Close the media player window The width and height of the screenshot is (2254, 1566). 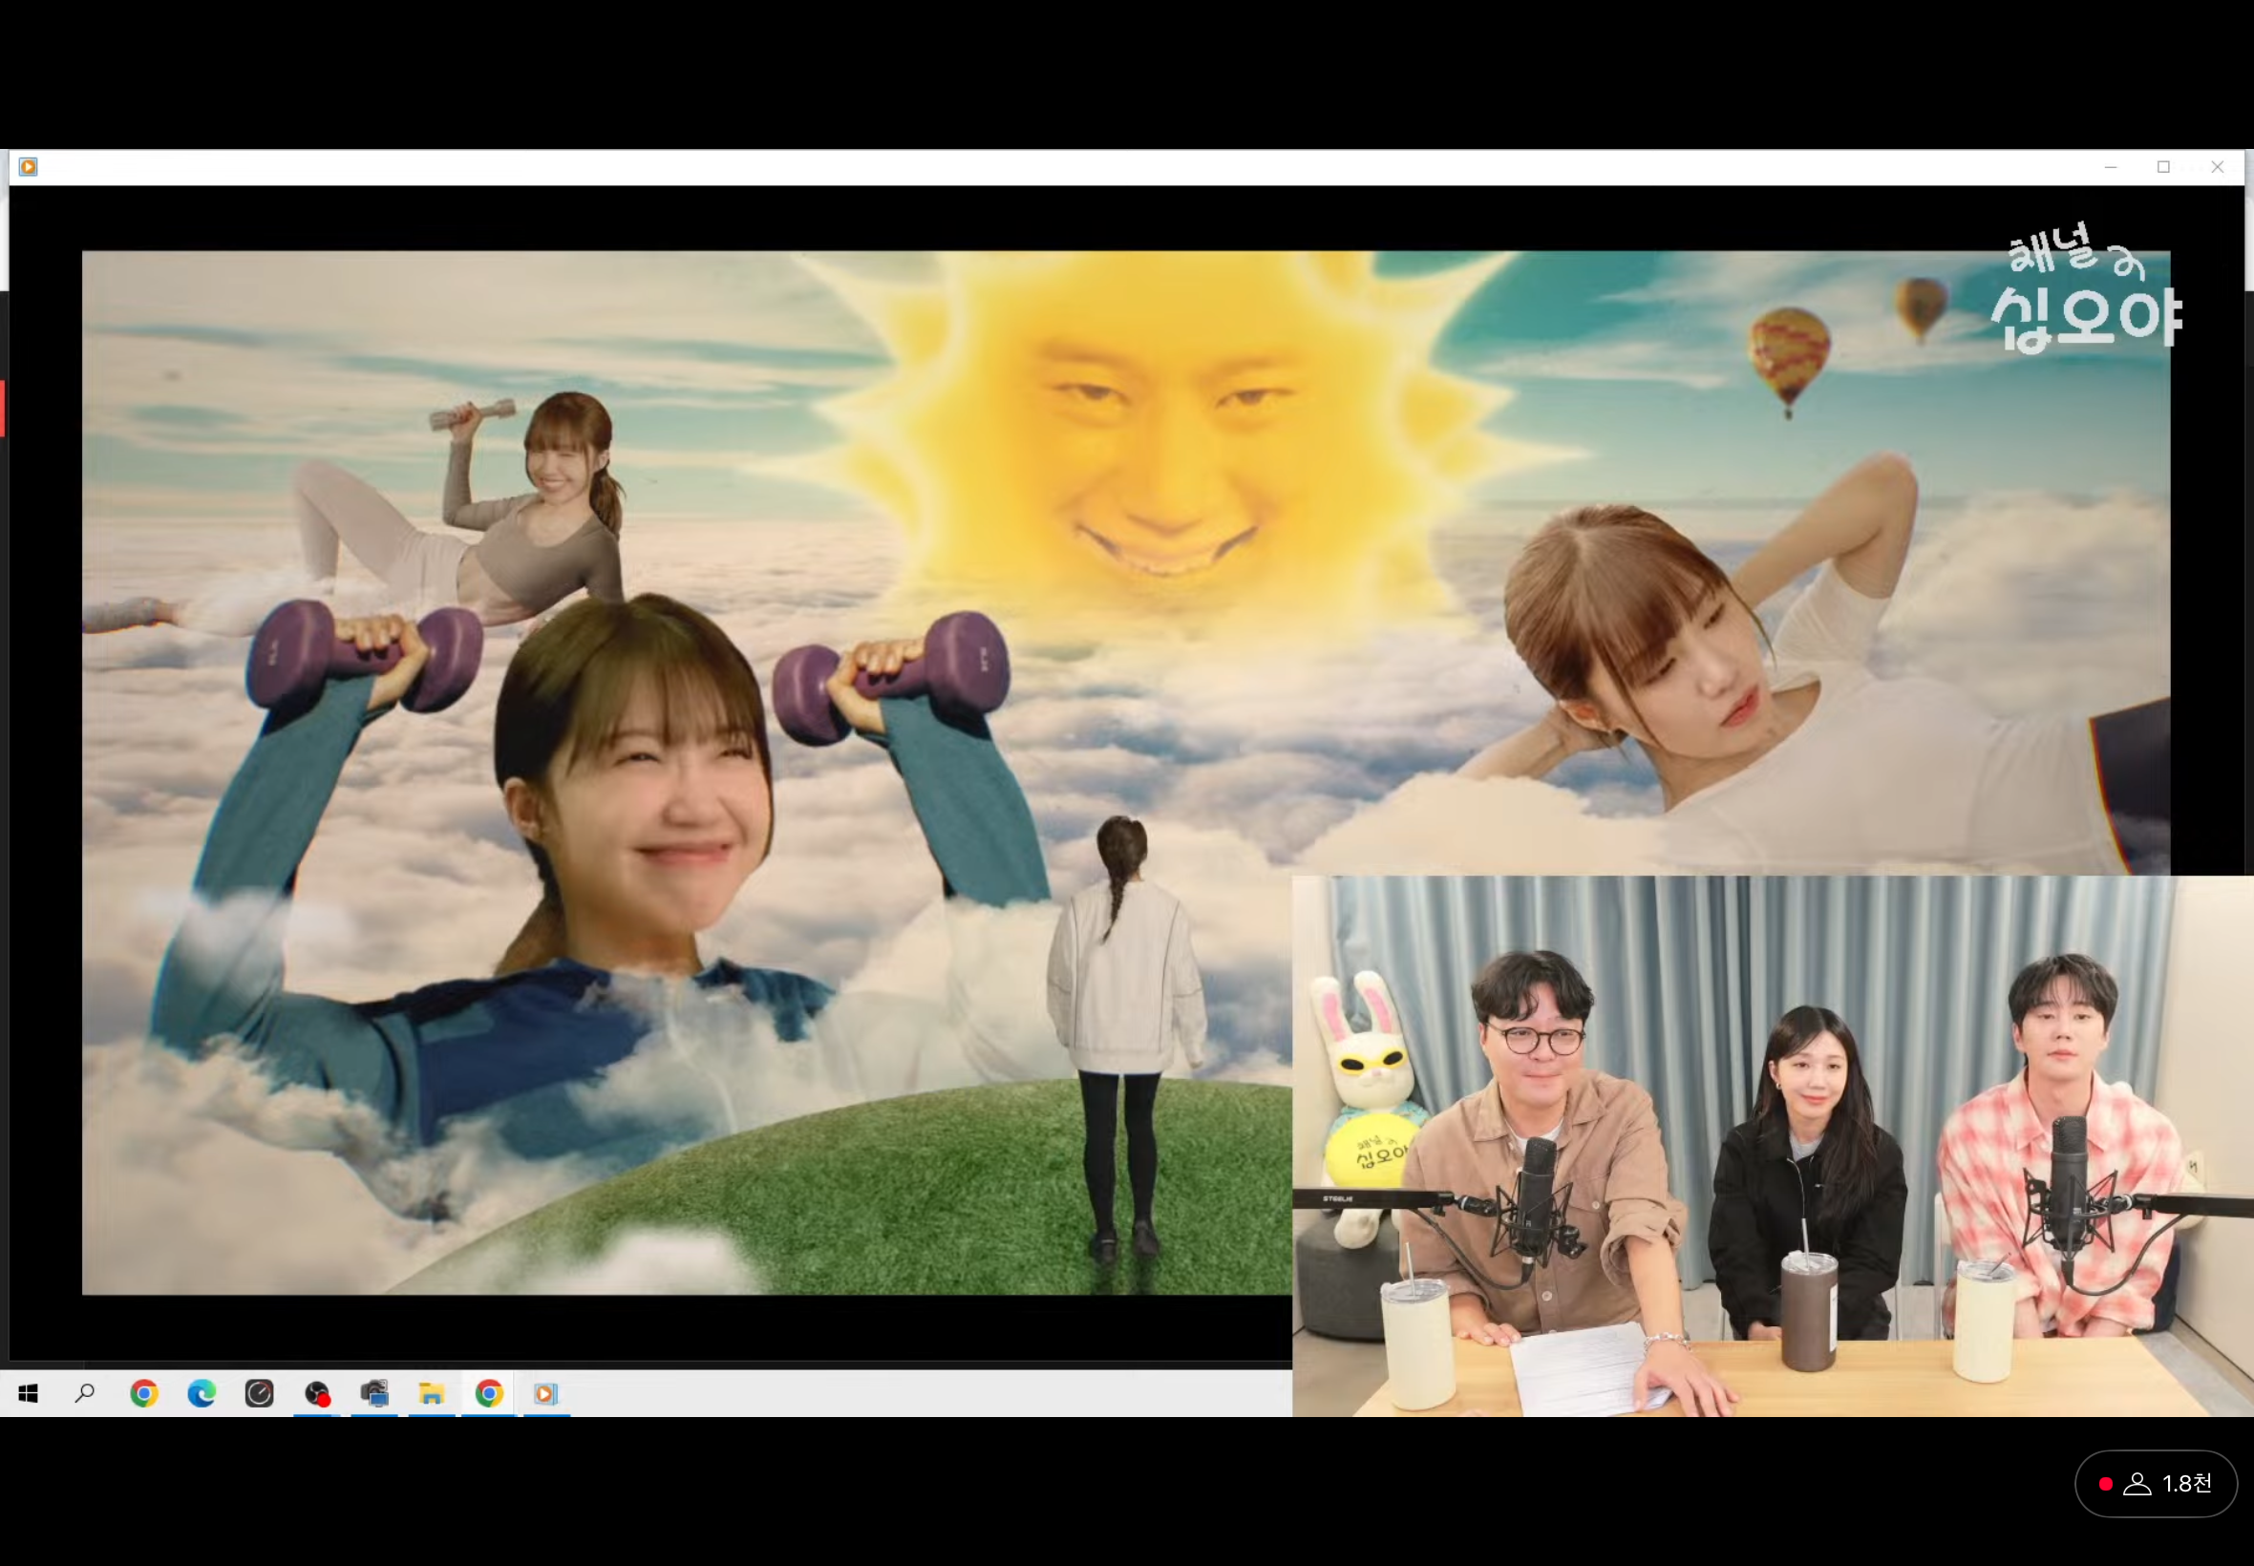2217,167
